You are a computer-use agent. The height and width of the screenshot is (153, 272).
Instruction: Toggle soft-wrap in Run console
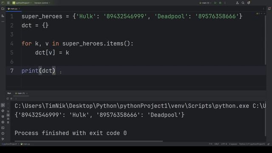click(8, 111)
